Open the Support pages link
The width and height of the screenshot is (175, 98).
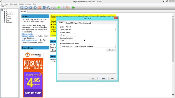pyautogui.click(x=28, y=36)
